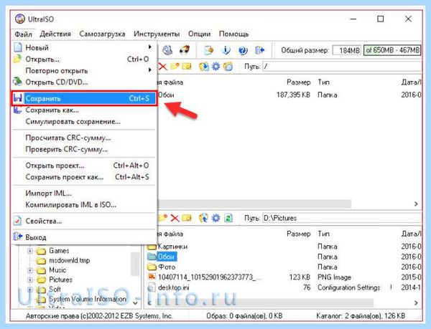Click the Mount to virtual drive toolbar icon
The width and height of the screenshot is (431, 329).
(167, 50)
